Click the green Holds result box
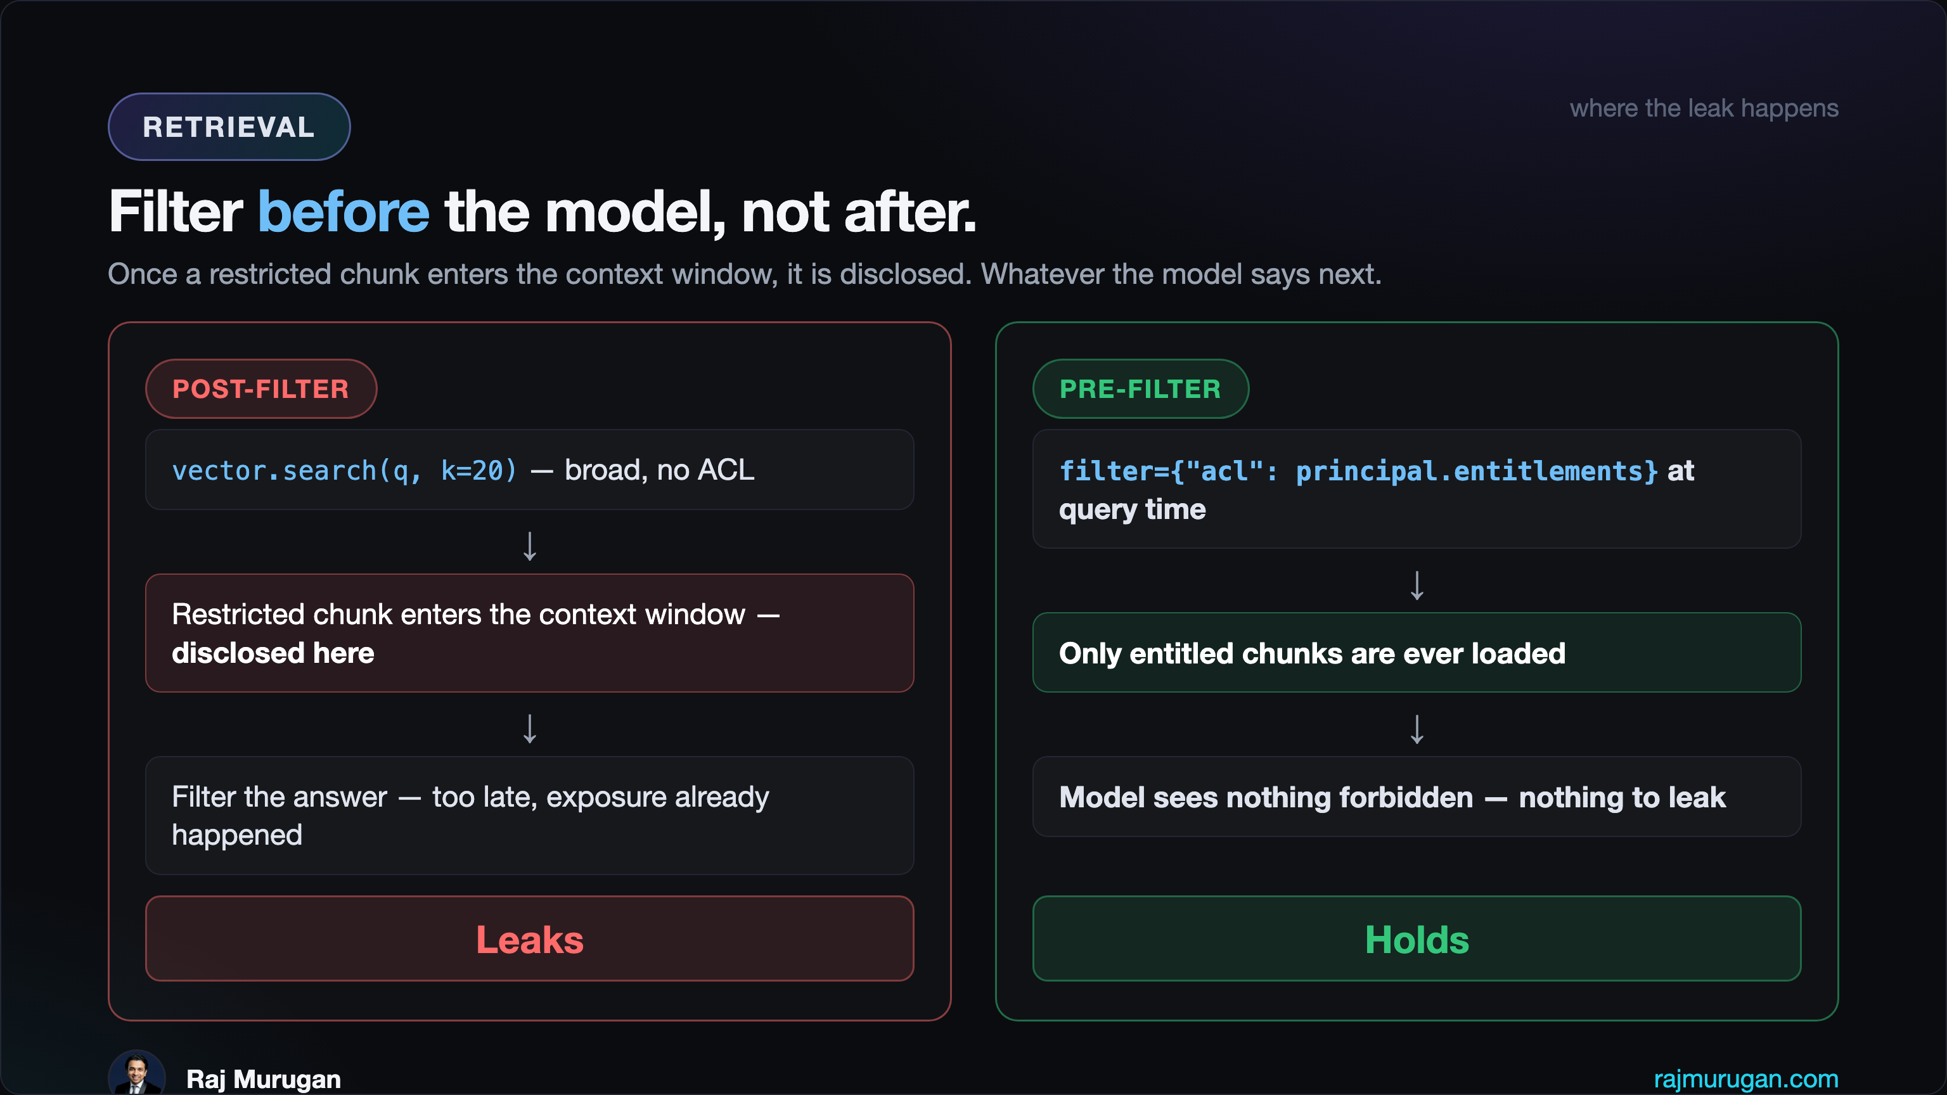The image size is (1947, 1095). [x=1417, y=938]
